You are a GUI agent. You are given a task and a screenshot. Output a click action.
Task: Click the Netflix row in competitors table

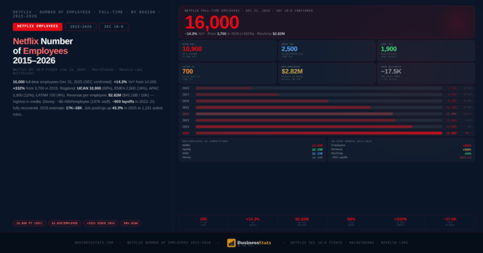click(252, 146)
